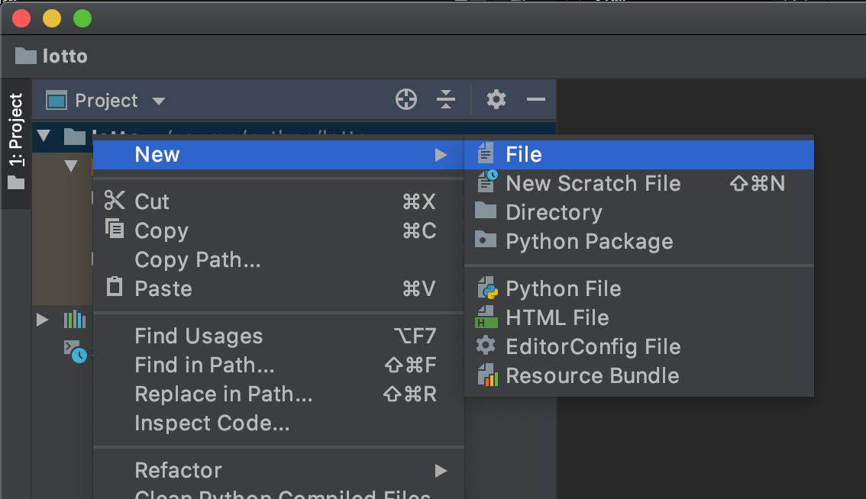Click Find in Path... menu entry

pyautogui.click(x=204, y=365)
